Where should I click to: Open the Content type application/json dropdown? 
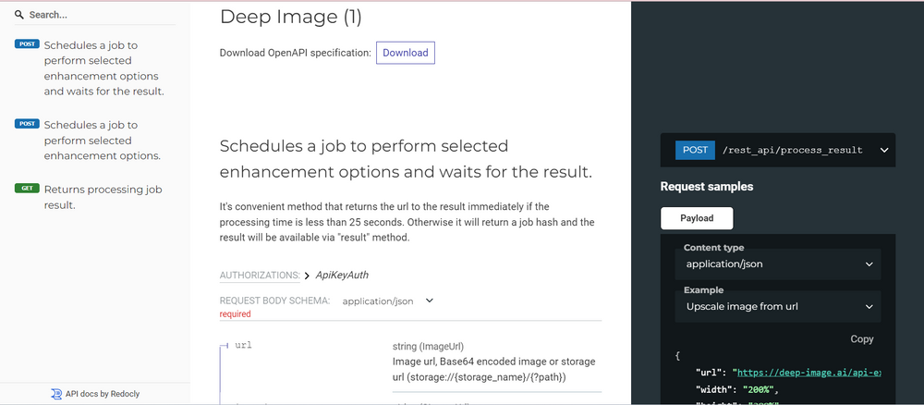778,264
